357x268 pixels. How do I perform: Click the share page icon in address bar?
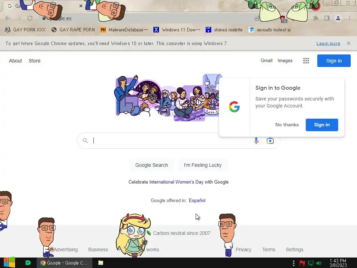coord(257,18)
